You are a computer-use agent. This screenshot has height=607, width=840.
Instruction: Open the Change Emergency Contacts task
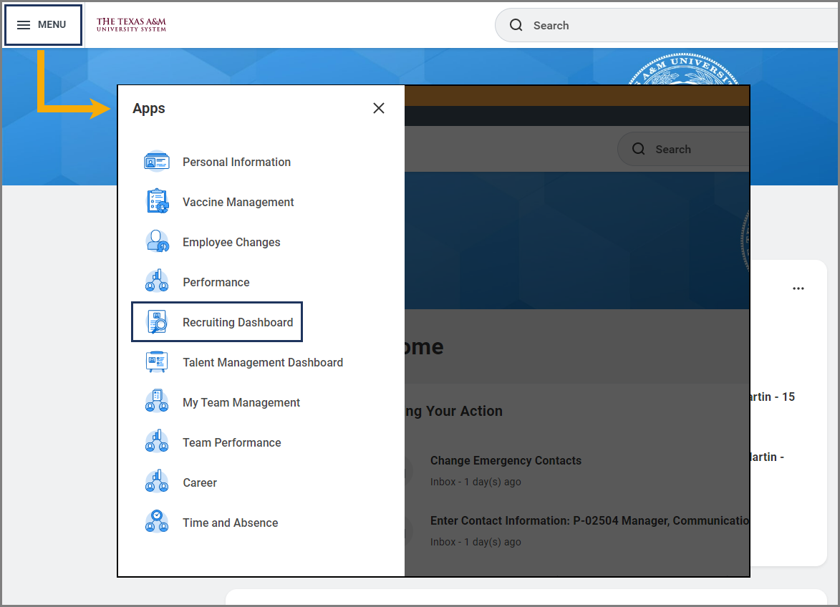pyautogui.click(x=506, y=460)
